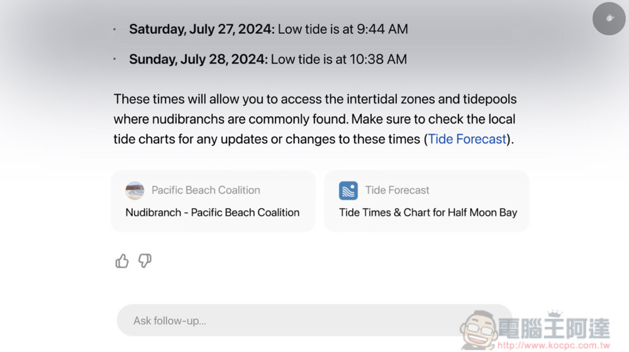629x352 pixels.
Task: Click the round gray button at top right
Action: (609, 18)
